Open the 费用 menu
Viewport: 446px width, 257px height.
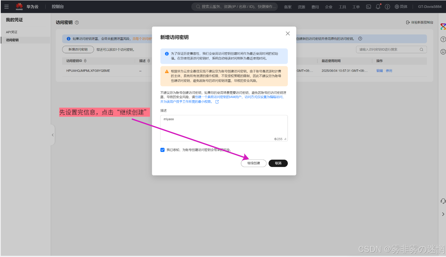315,7
